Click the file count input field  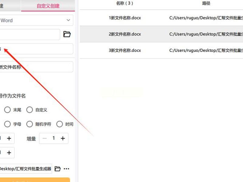(x=36, y=49)
